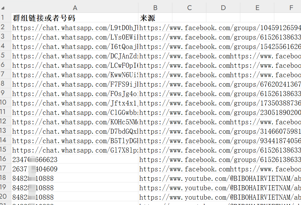Select phone number cell ending 666623
Screen dimensions: 301x205
click(x=75, y=159)
